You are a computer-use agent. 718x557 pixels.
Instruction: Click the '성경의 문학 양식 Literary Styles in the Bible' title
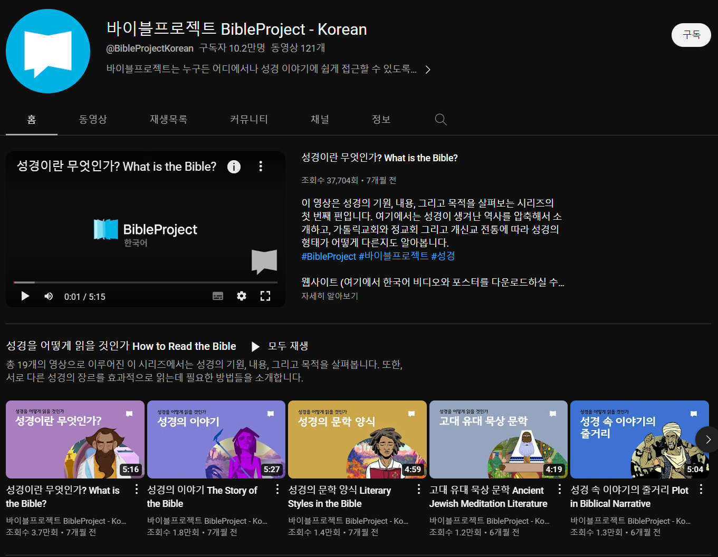[x=340, y=497]
